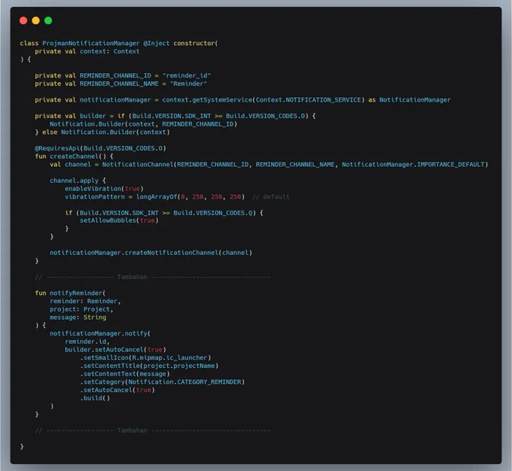
Task: Click the .build() call
Action: click(95, 398)
